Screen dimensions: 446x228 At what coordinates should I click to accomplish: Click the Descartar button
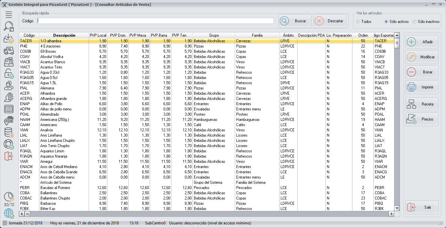pos(330,21)
